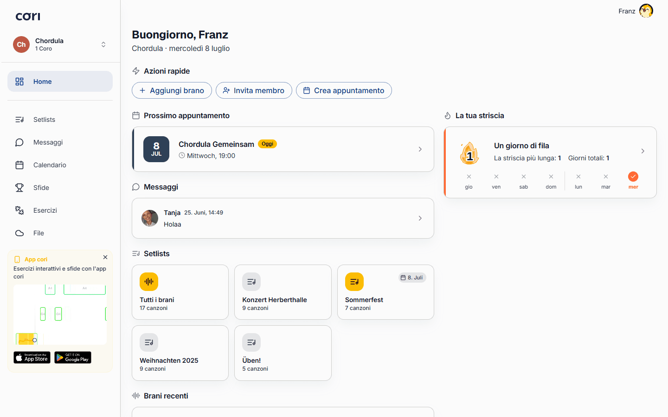Click the Franz username at top right
Image resolution: width=668 pixels, height=417 pixels.
click(x=627, y=11)
